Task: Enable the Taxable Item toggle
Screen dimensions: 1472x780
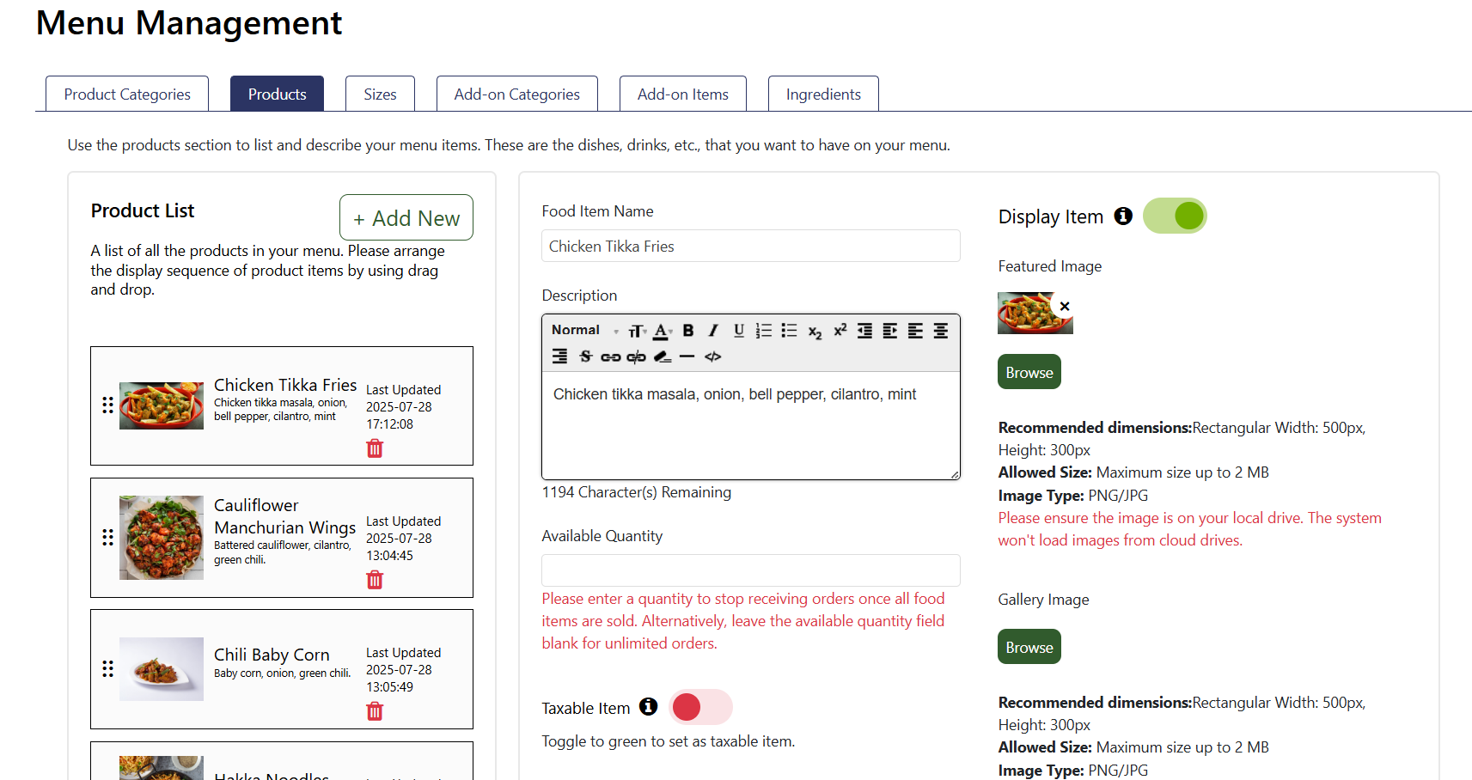Action: (700, 708)
